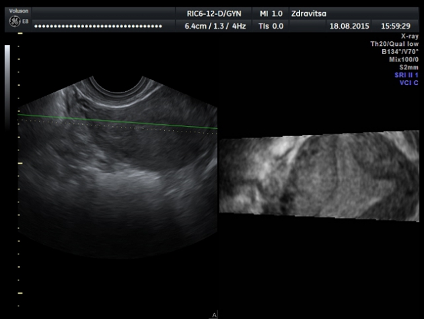Click the time 15:59:29
Viewport: 424px width, 319px height.
[x=395, y=26]
